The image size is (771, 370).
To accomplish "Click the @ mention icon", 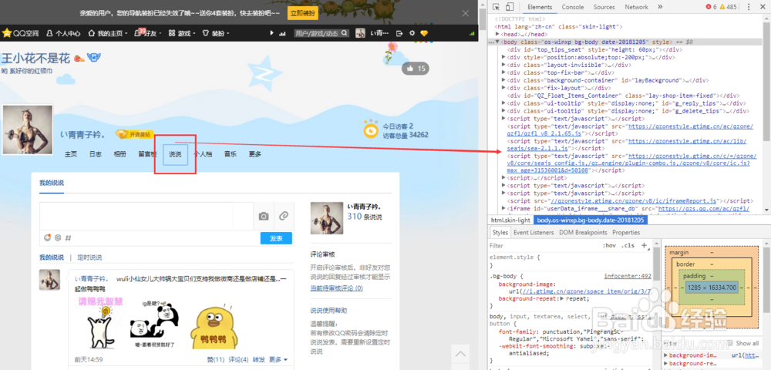I will [58, 238].
